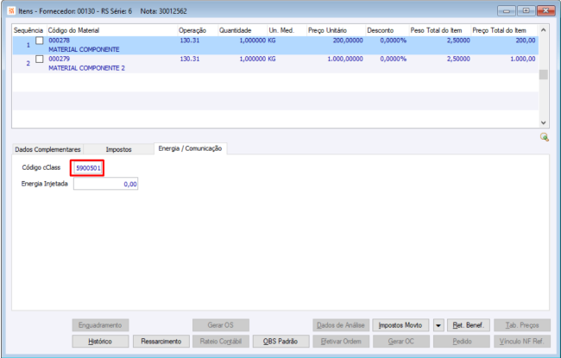Viewport: 561px width, 358px height.
Task: Click the Preço Total do Item header
Action: [504, 30]
